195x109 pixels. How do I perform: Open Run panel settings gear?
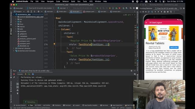(131, 71)
